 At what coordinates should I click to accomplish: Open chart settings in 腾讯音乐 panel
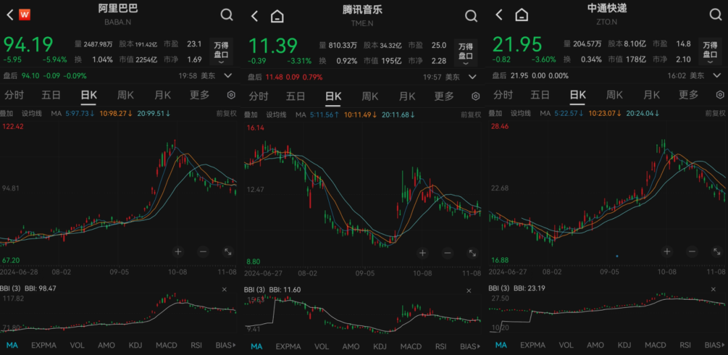[475, 96]
